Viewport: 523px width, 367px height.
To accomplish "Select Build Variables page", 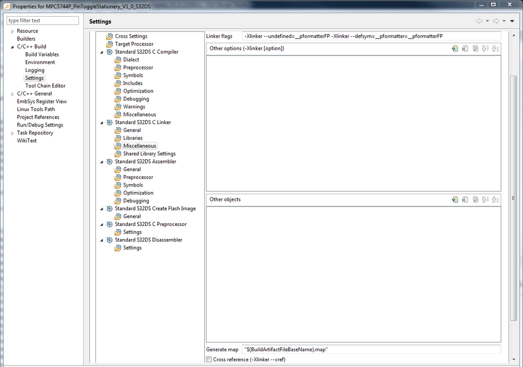I will coord(42,54).
